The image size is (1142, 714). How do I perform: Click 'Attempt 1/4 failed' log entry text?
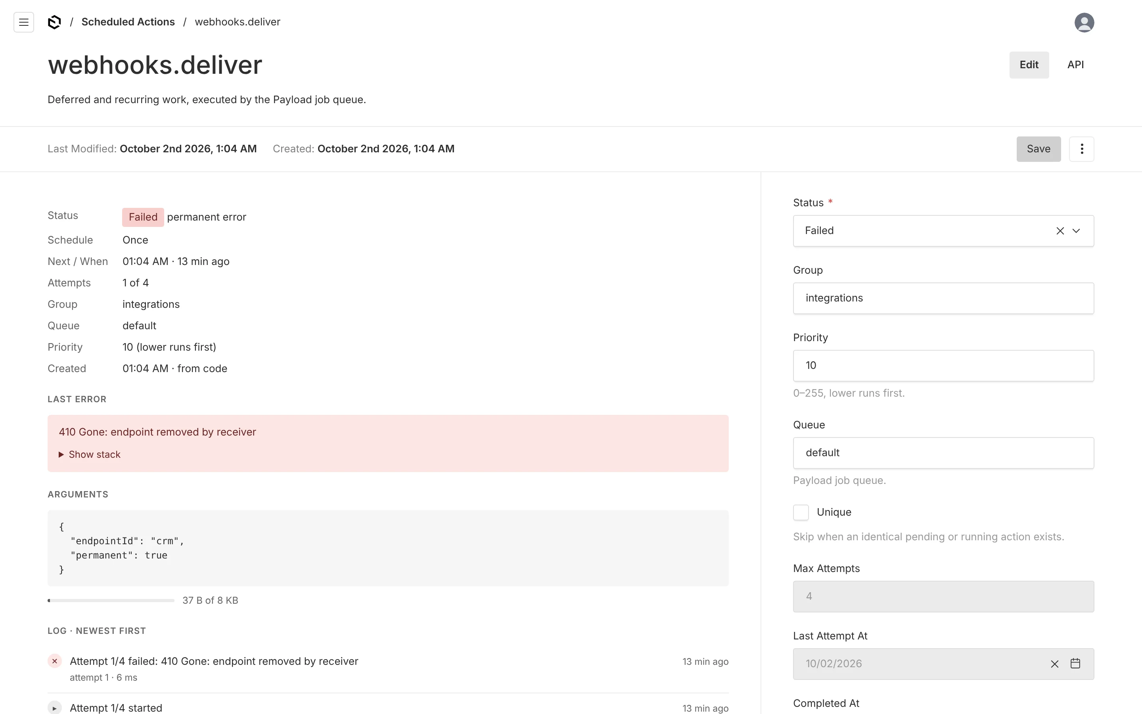pyautogui.click(x=214, y=662)
